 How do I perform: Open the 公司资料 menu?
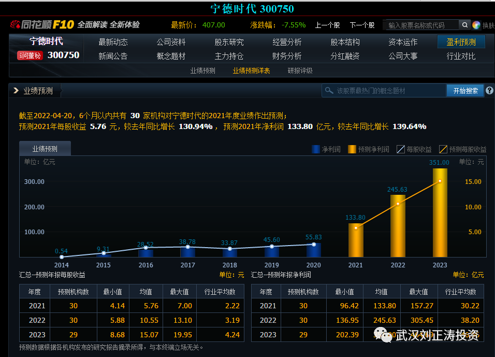click(171, 42)
